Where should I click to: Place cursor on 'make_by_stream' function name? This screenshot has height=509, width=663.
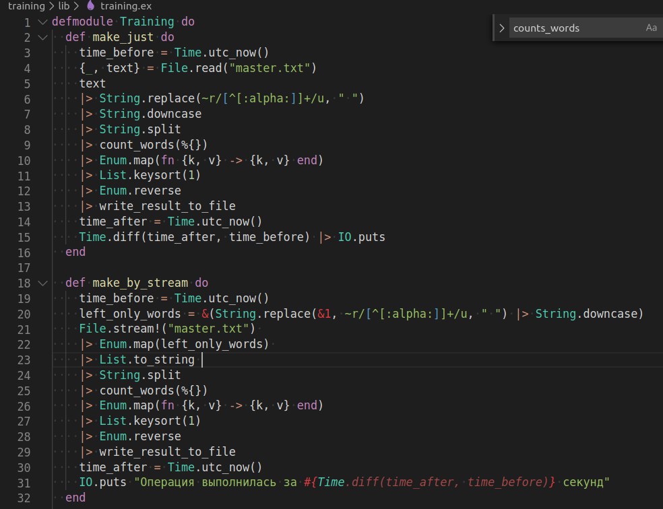[140, 283]
